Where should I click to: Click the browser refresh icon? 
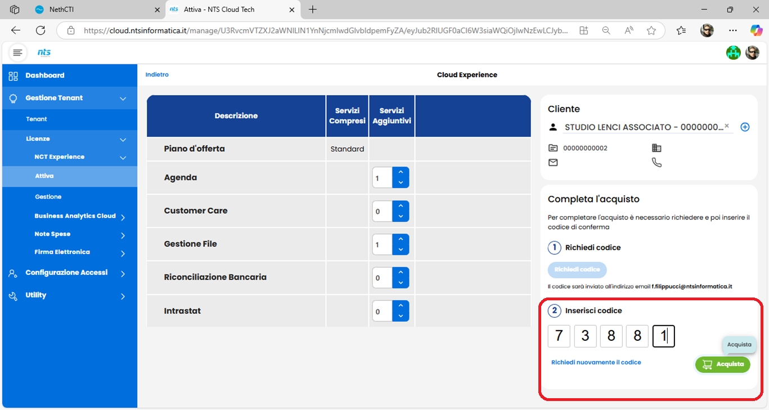(41, 30)
